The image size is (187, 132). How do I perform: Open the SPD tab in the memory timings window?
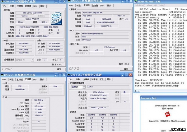point(35,79)
